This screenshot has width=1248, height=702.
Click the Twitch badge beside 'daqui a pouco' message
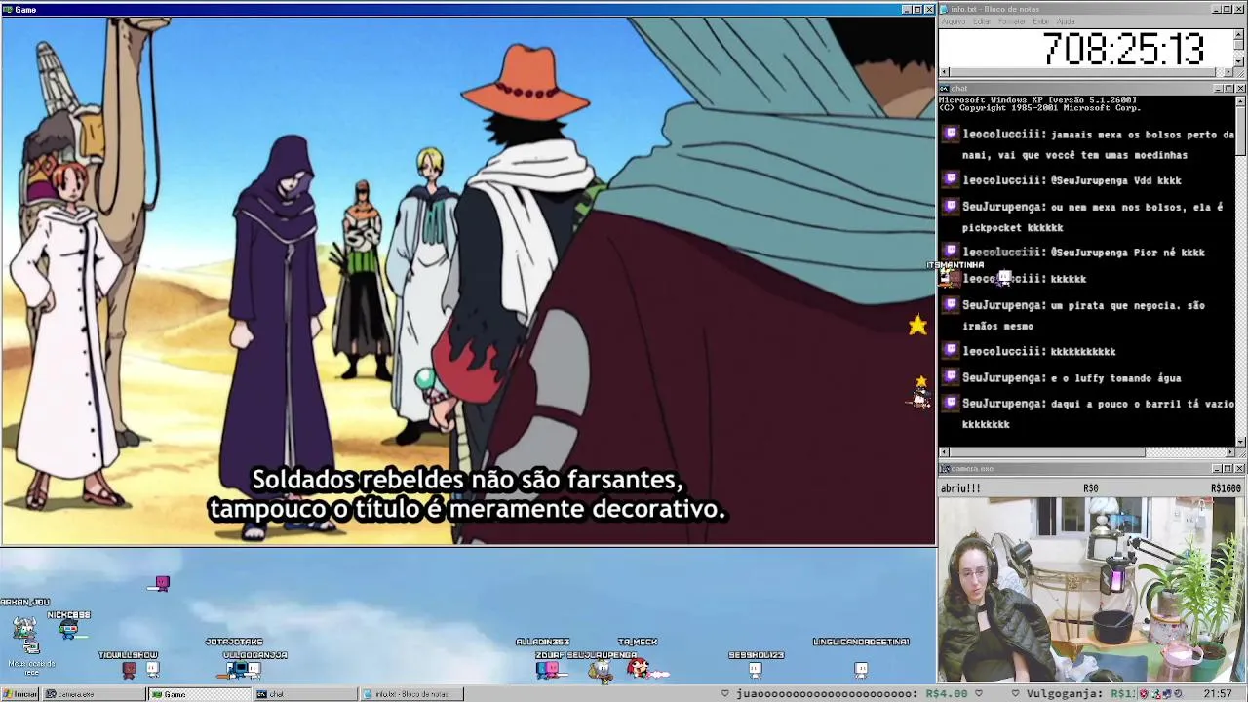point(951,402)
